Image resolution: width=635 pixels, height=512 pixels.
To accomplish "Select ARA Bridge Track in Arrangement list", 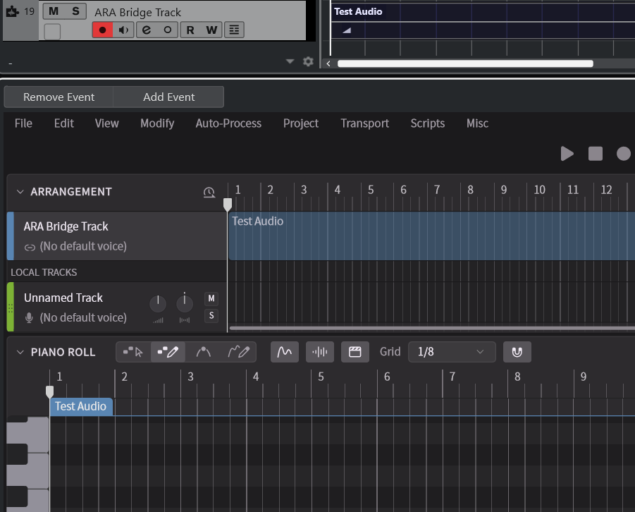I will point(117,236).
